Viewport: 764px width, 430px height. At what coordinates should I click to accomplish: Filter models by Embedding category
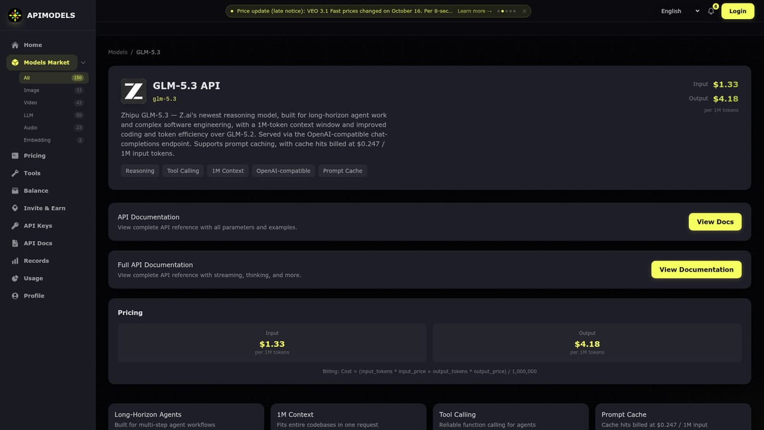(54, 140)
